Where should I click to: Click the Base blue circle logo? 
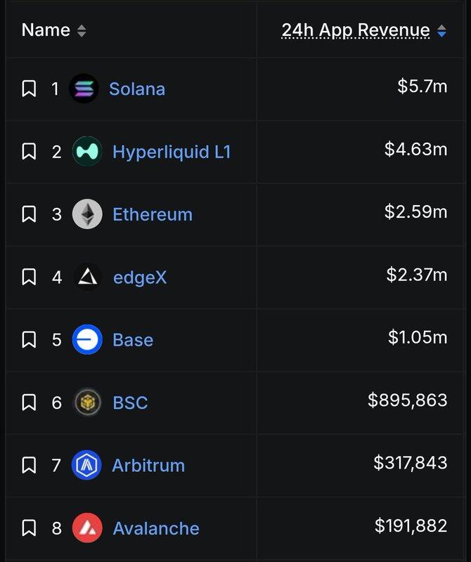pos(87,340)
